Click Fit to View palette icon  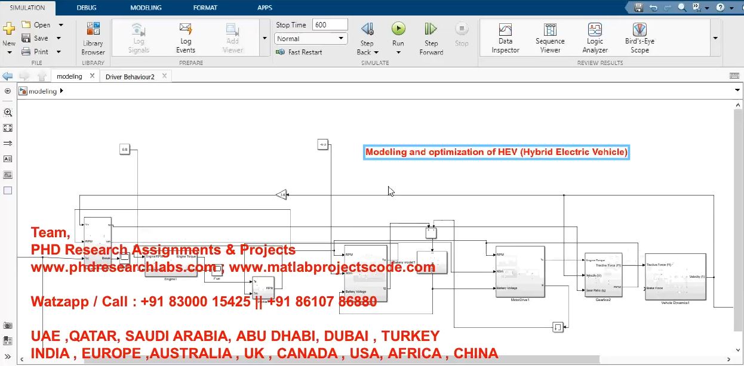pyautogui.click(x=8, y=128)
